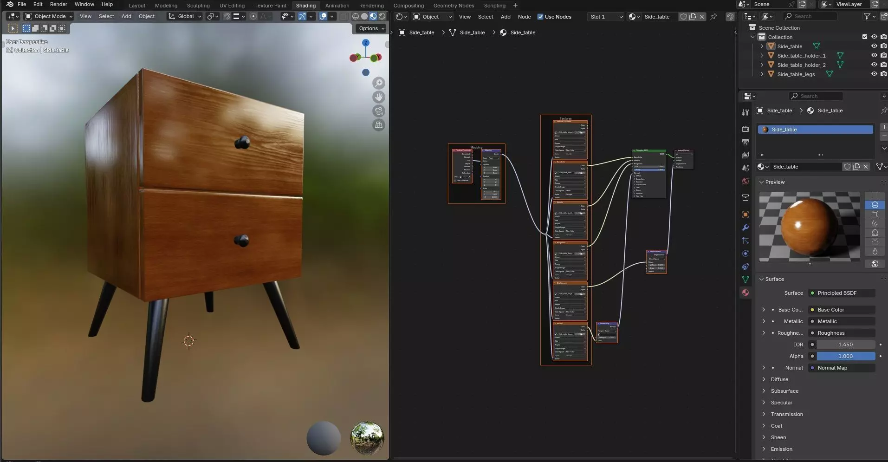Open the Material properties tab icon
The image size is (888, 462).
pyautogui.click(x=745, y=293)
